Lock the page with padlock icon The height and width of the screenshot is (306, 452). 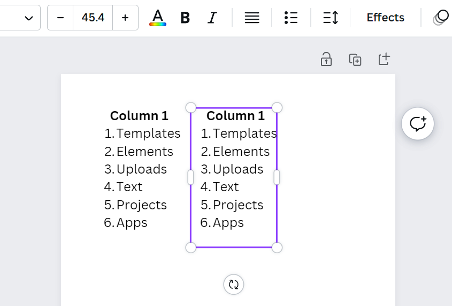coord(326,59)
